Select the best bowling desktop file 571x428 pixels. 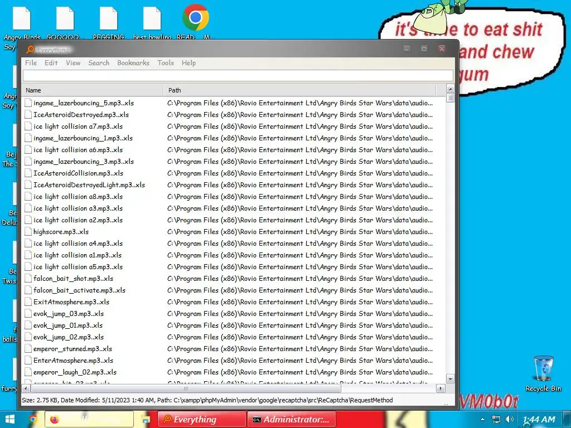pyautogui.click(x=152, y=22)
